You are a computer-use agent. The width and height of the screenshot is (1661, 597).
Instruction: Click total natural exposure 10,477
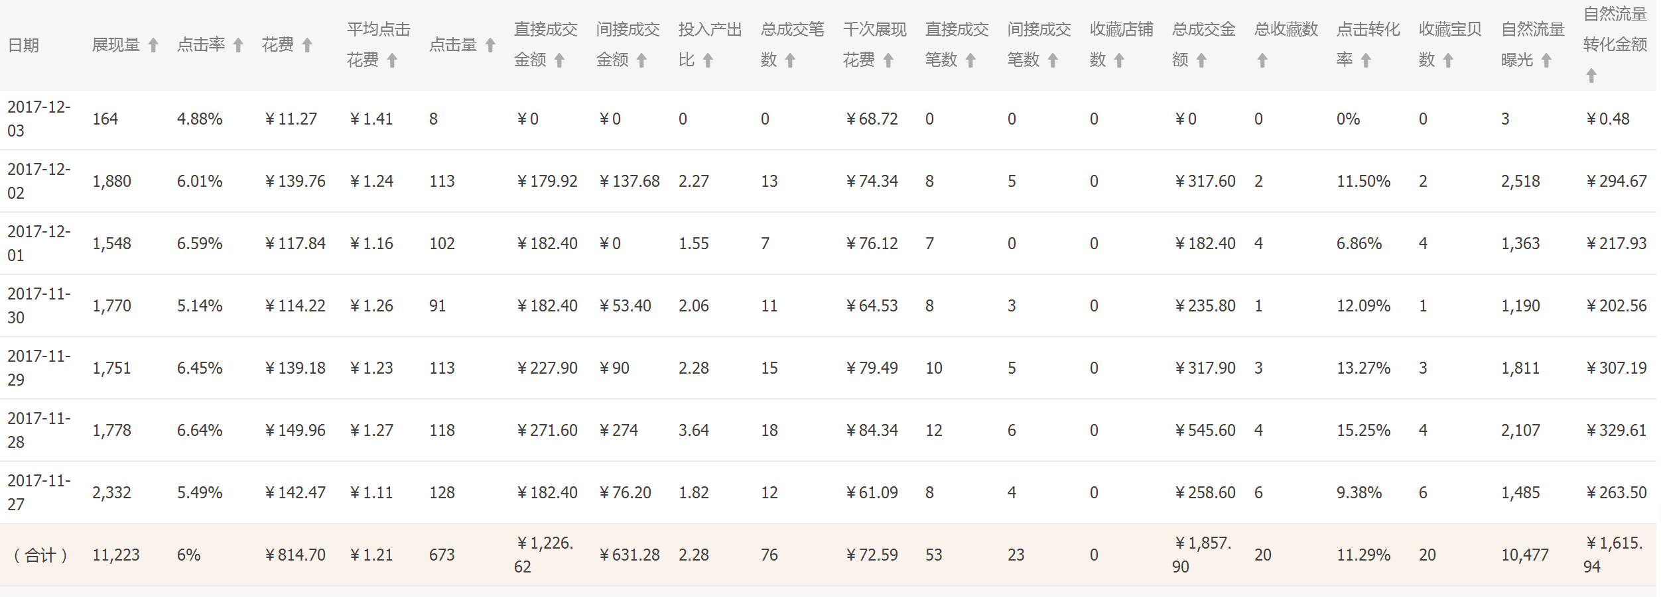tap(1525, 555)
